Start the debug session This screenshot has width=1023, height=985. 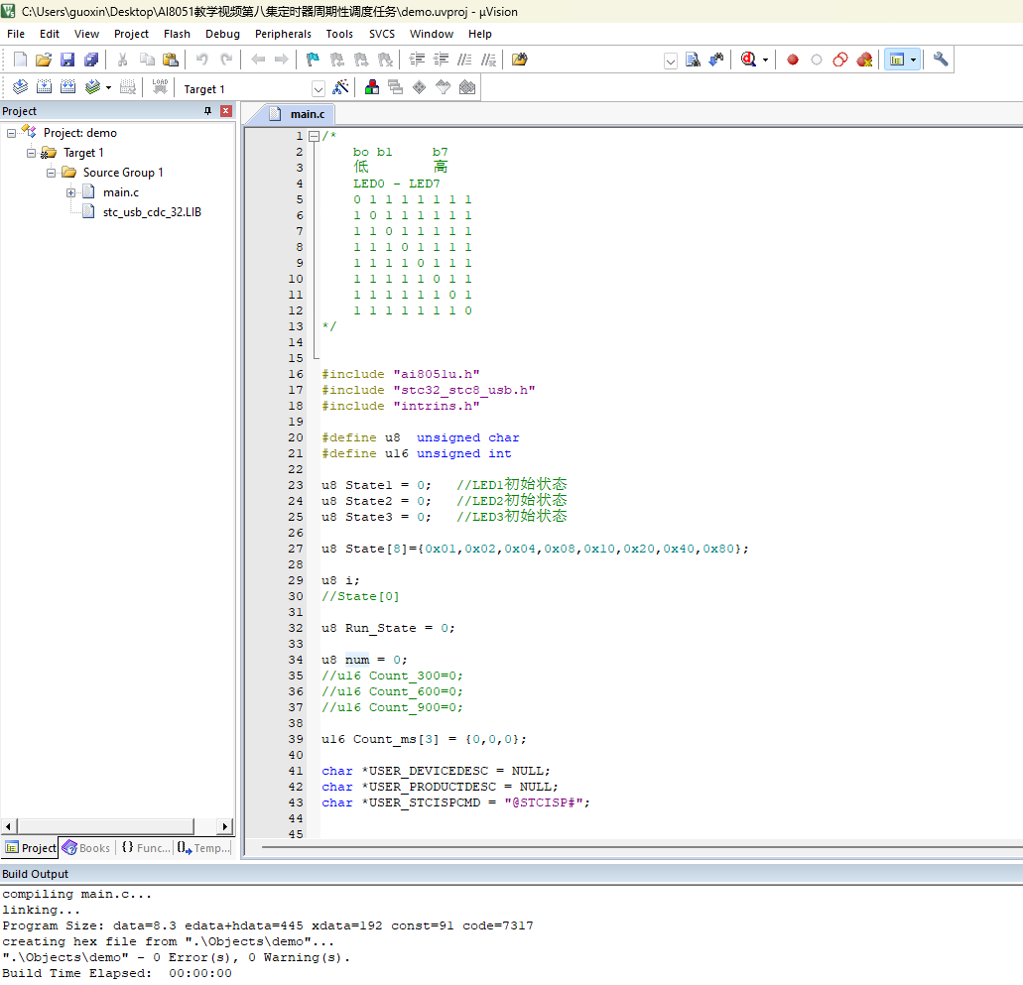[x=748, y=61]
